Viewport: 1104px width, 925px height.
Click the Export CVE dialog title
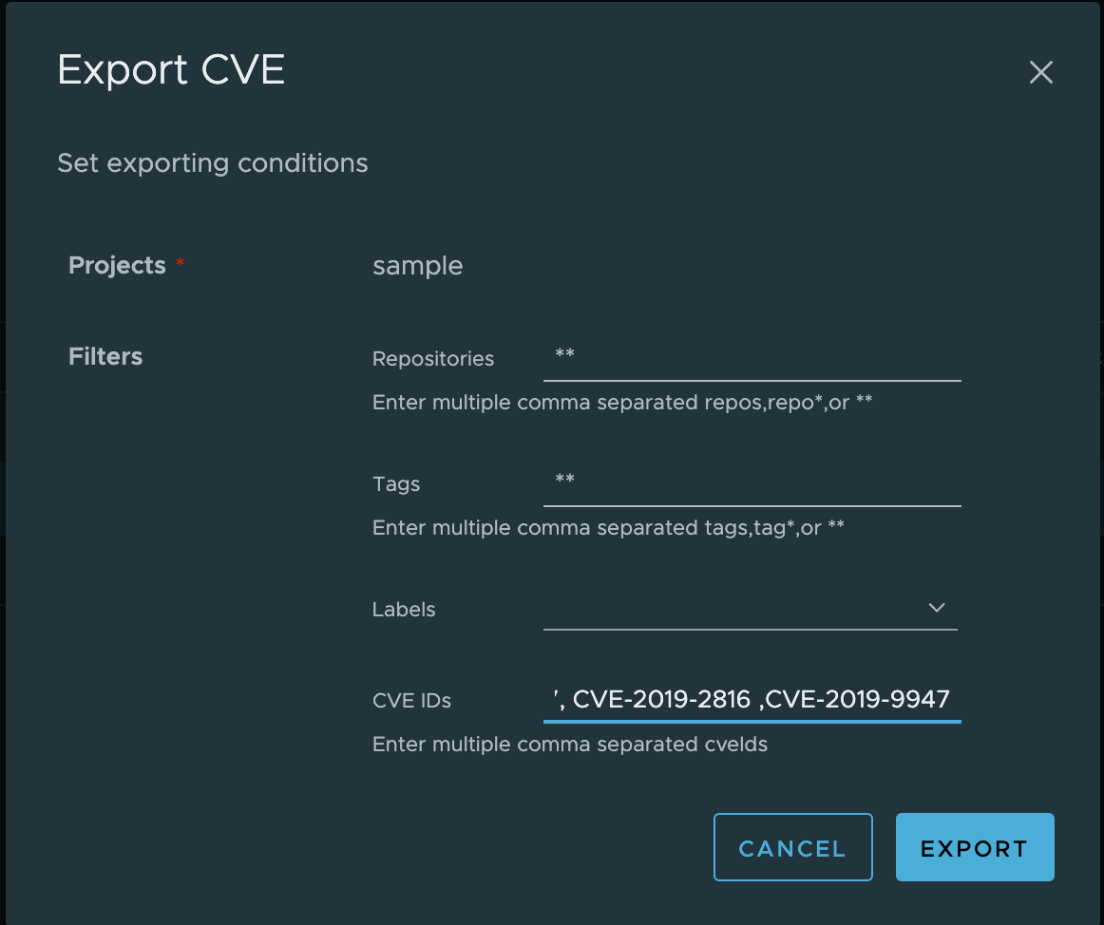click(171, 69)
